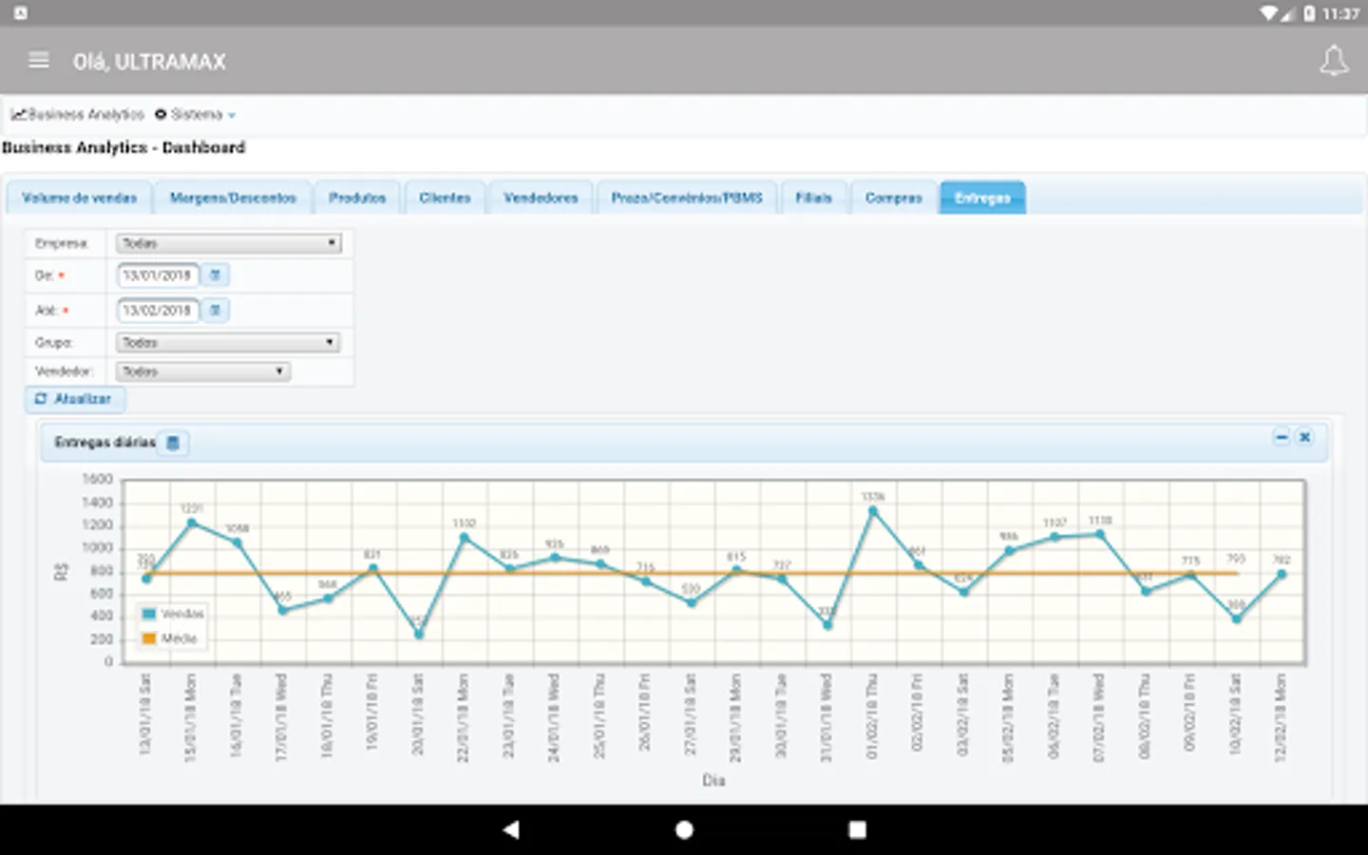This screenshot has height=855, width=1368.
Task: Expand the Sistema dropdown menu
Action: point(195,114)
